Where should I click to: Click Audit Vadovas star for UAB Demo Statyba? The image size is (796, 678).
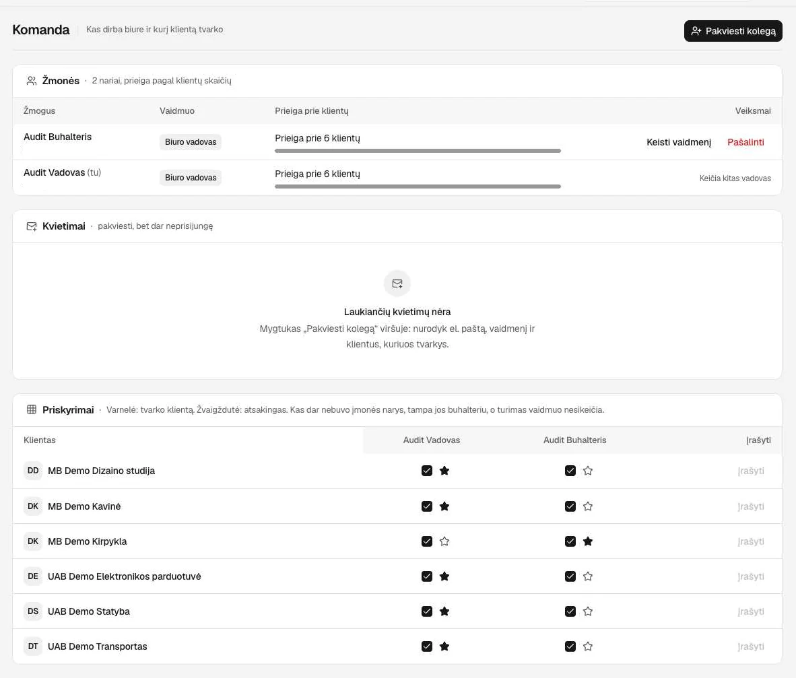coord(444,611)
